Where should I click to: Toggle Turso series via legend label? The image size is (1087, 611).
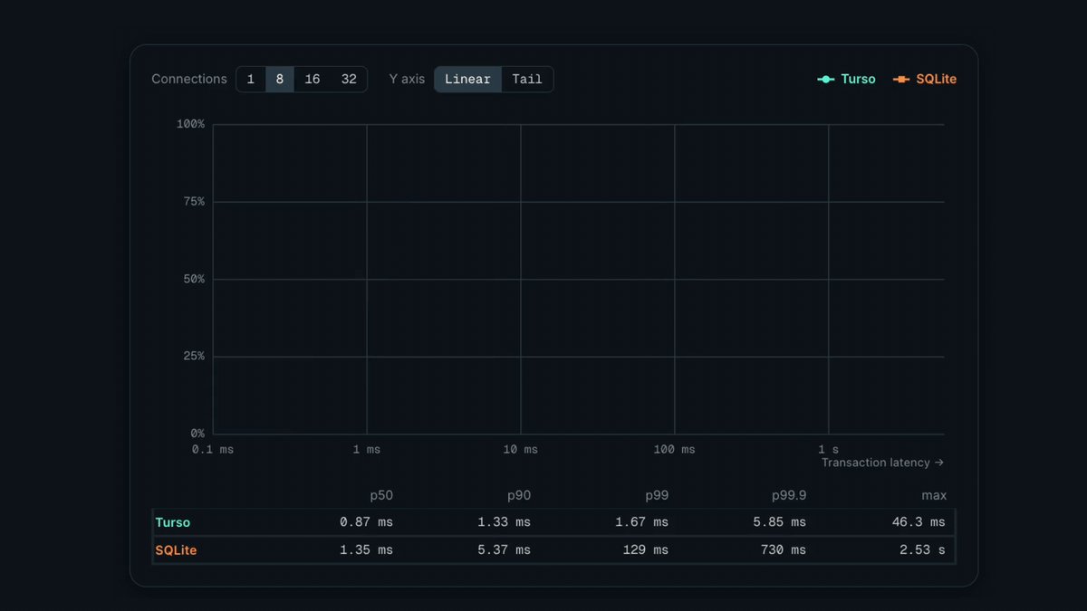pos(858,80)
